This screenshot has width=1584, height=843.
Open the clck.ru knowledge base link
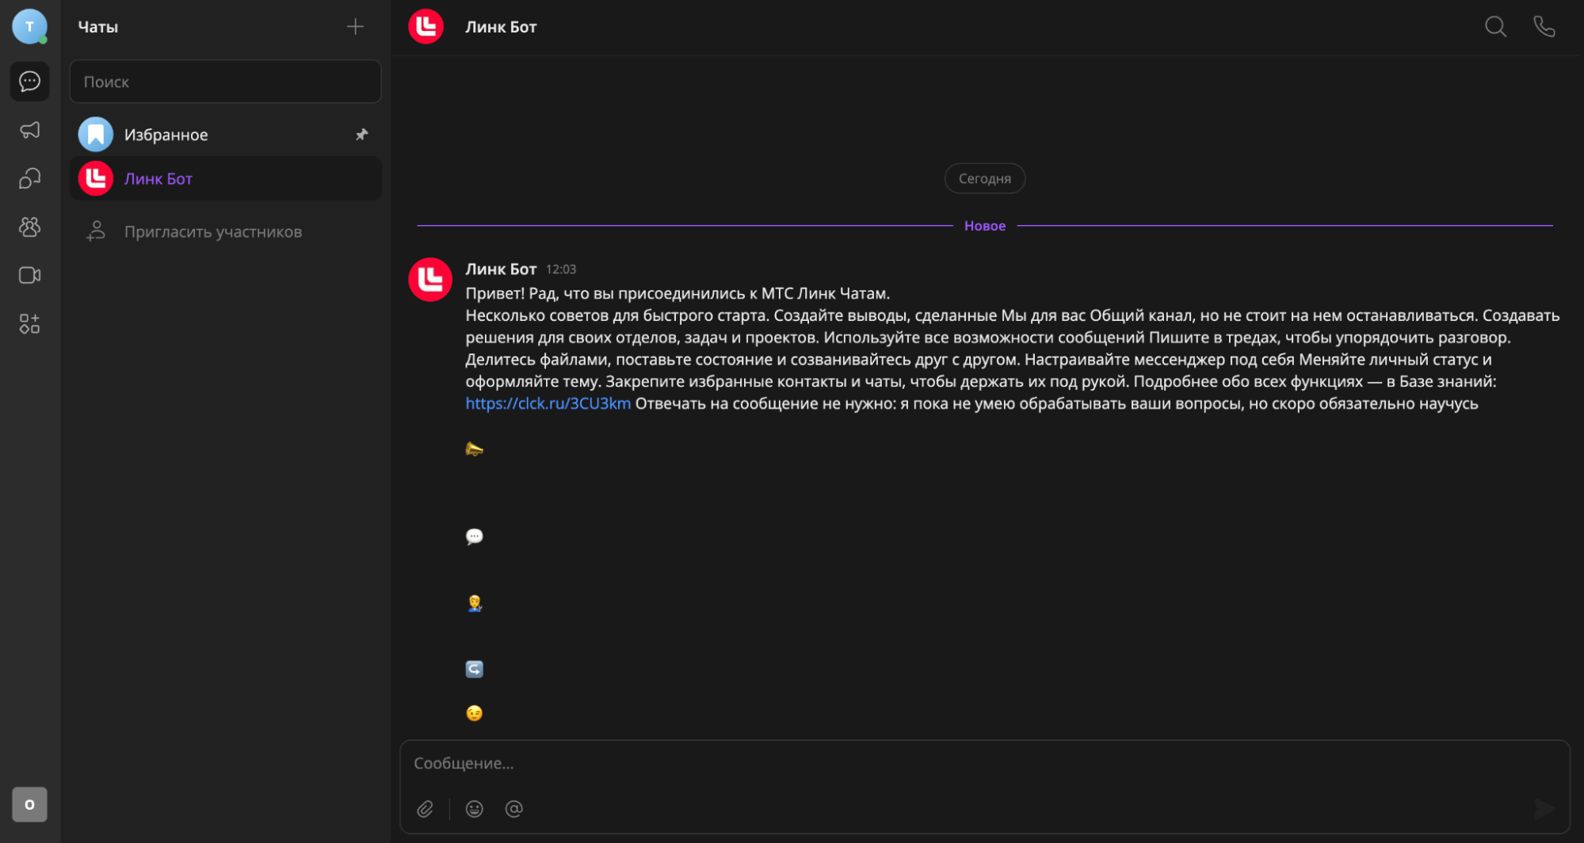coord(548,404)
